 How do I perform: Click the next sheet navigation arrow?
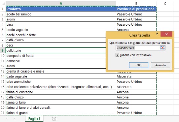(14, 119)
